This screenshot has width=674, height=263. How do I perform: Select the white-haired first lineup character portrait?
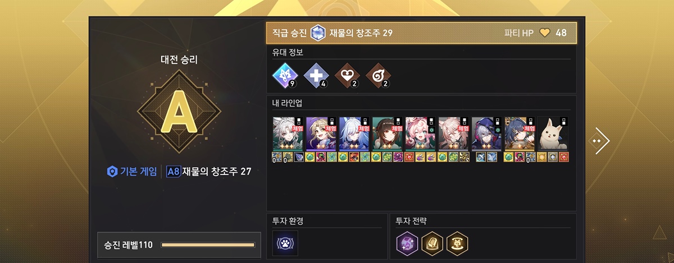click(288, 133)
